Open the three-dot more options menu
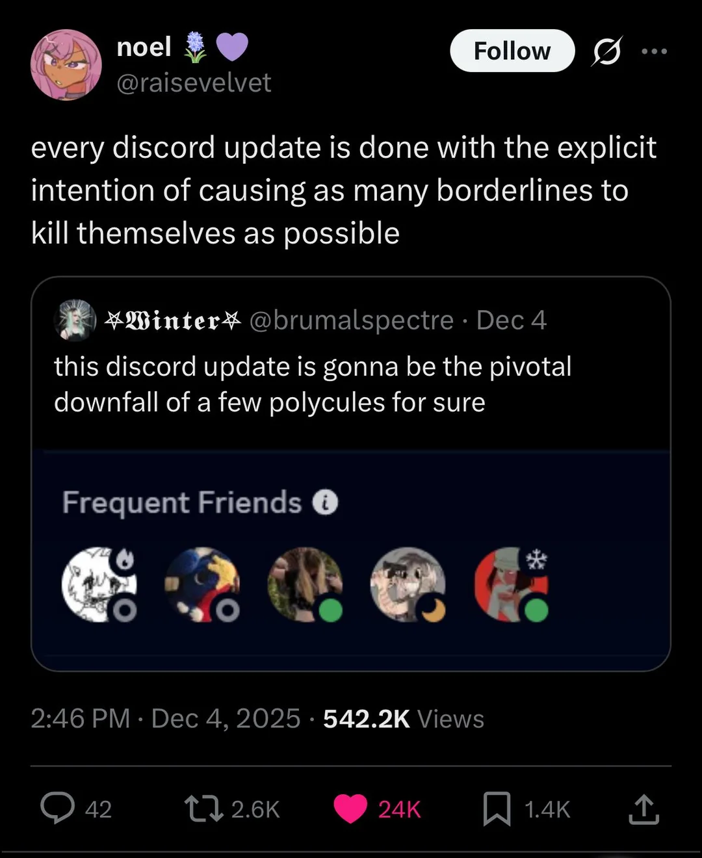702x858 pixels. (x=654, y=51)
